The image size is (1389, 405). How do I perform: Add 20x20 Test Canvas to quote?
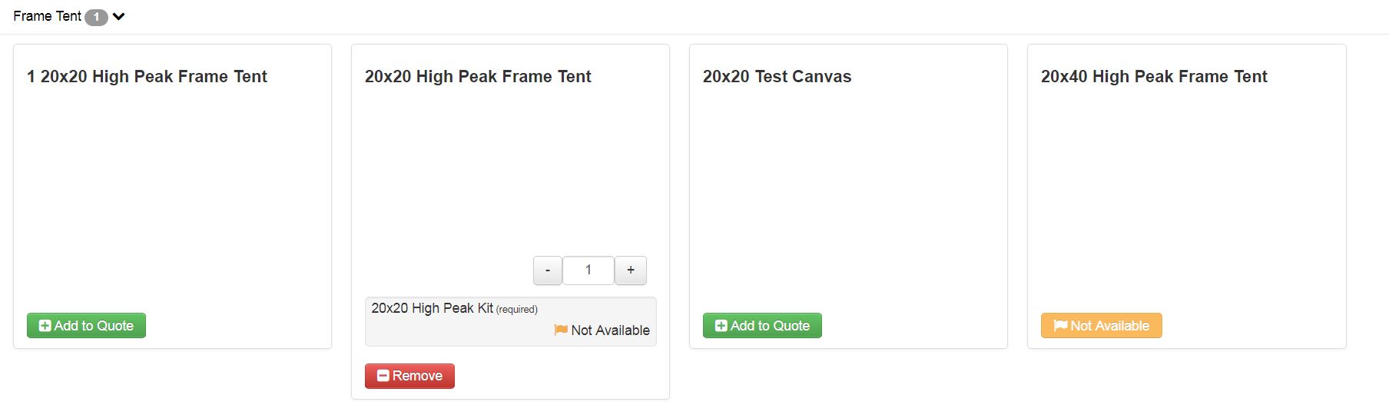coord(762,326)
